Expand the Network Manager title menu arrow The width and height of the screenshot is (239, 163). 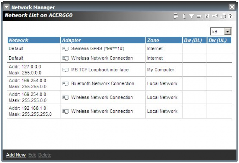6,7
